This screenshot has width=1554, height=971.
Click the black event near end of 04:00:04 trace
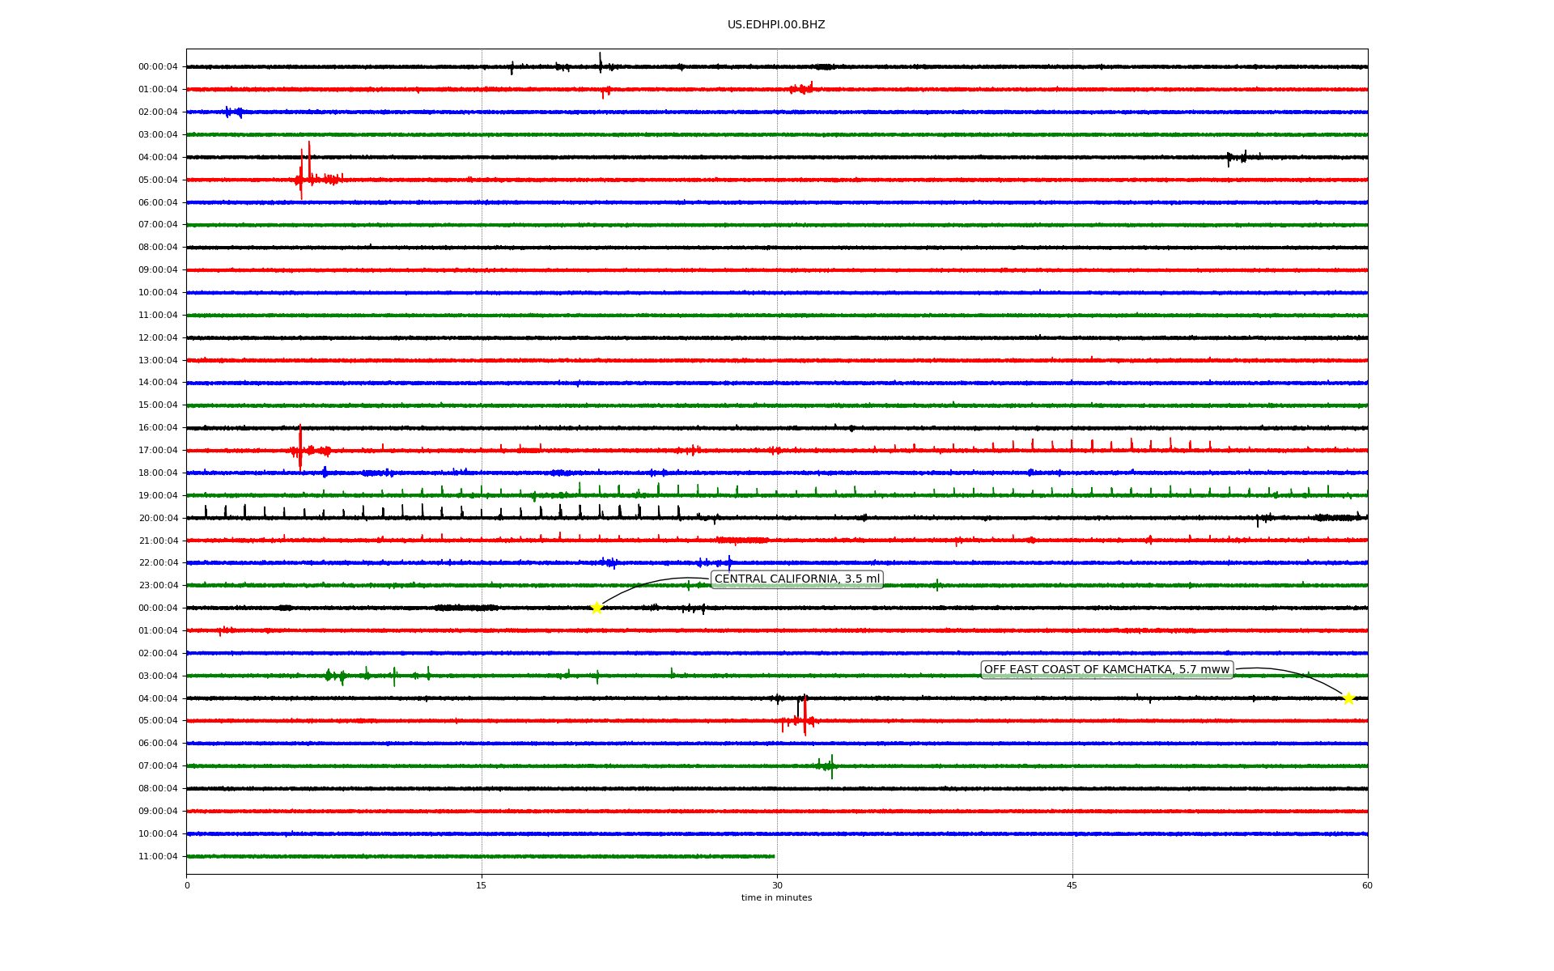[1237, 157]
